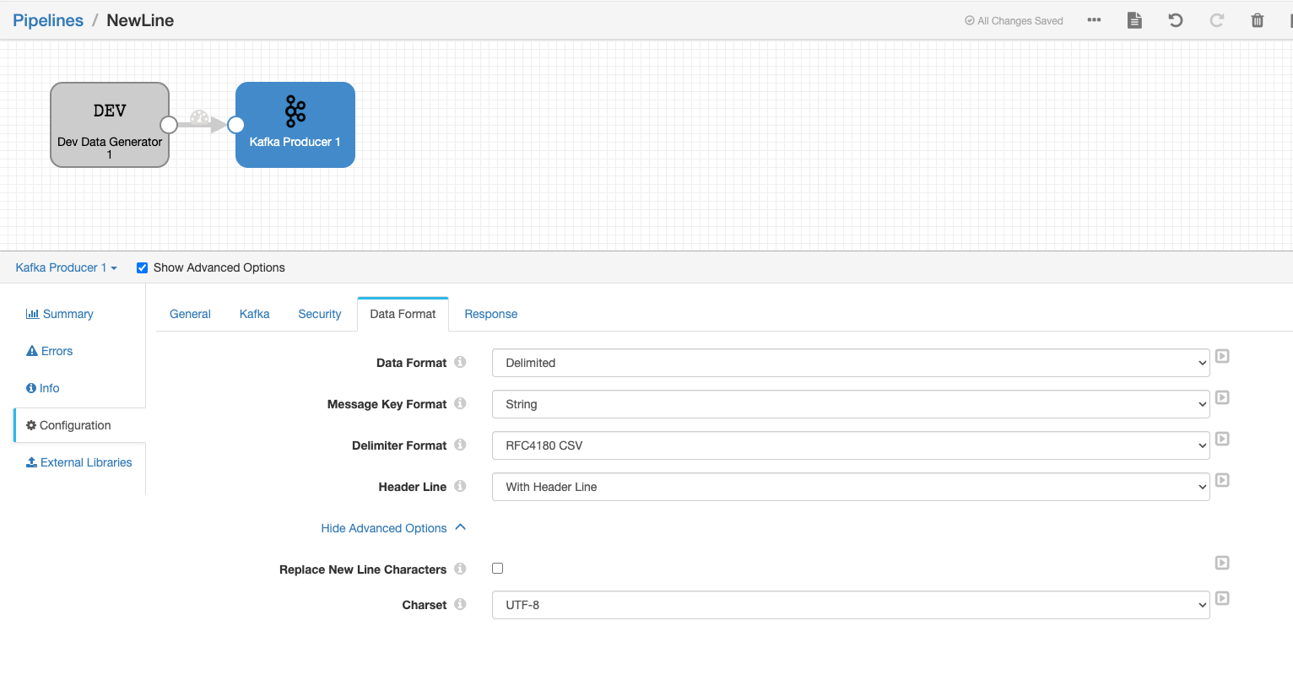1293x680 pixels.
Task: Click Dev Data Generator output port circle
Action: pyautogui.click(x=169, y=125)
